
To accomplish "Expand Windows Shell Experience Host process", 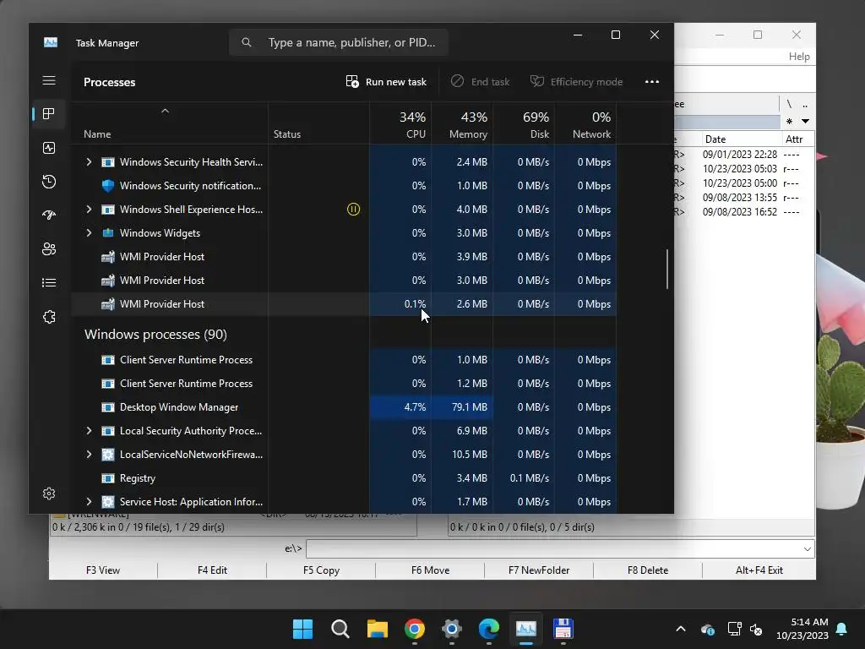I will [89, 210].
